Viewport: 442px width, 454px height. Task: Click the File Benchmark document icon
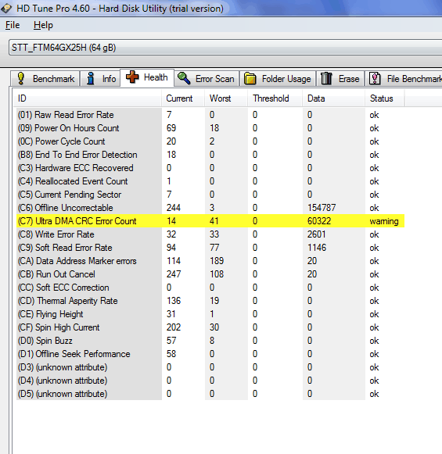tap(375, 78)
